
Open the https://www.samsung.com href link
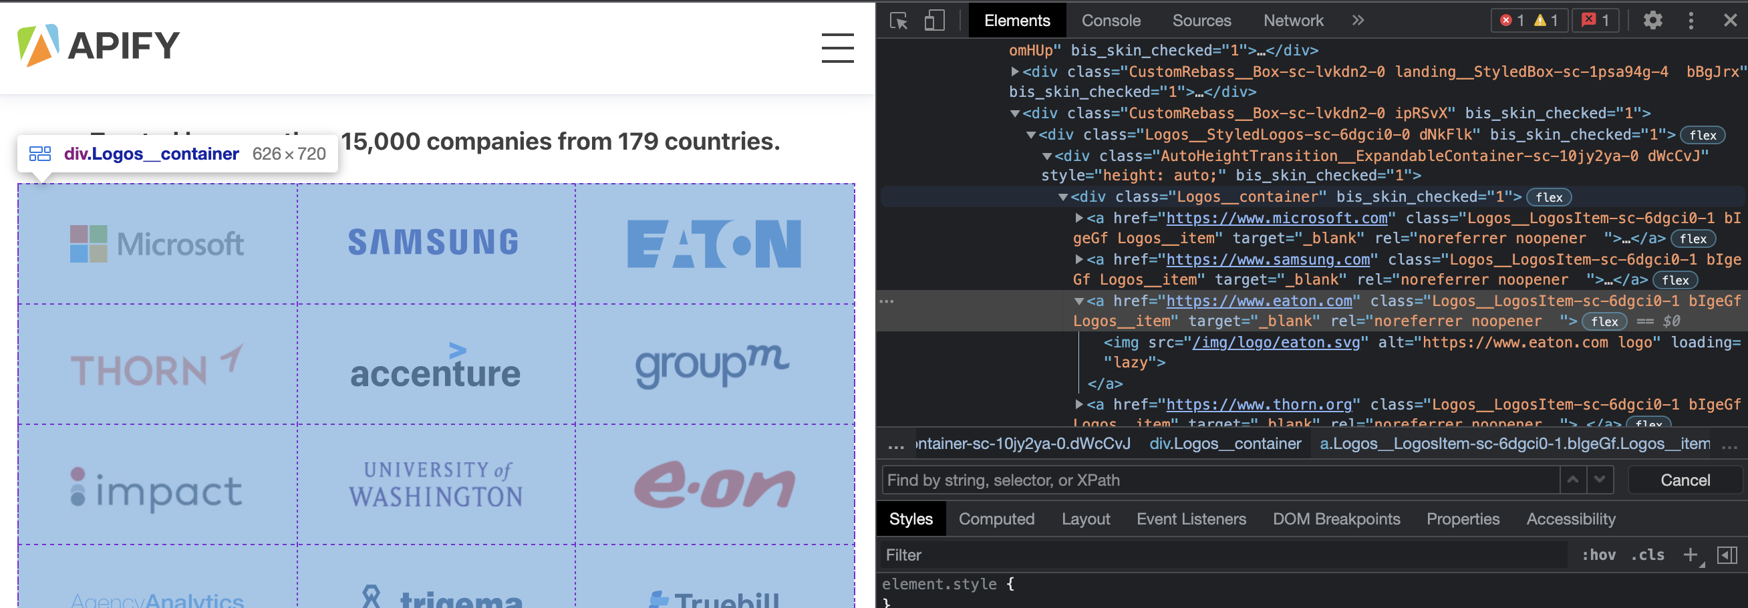click(x=1268, y=259)
